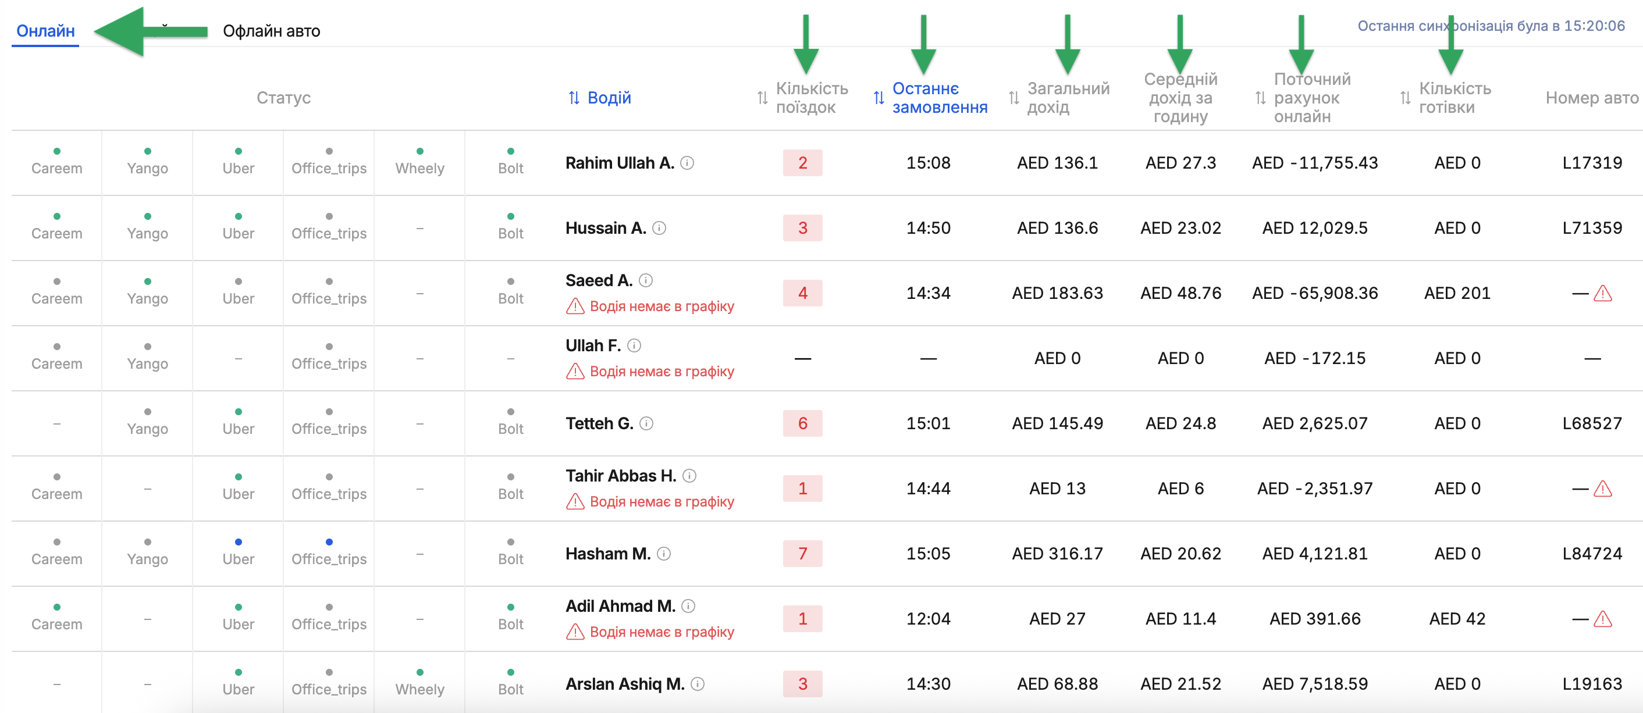
Task: Open info icon next to Hussain A.
Action: point(659,229)
